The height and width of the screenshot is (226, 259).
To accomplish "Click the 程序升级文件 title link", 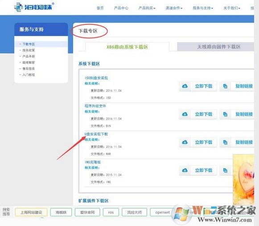I will click(95, 106).
